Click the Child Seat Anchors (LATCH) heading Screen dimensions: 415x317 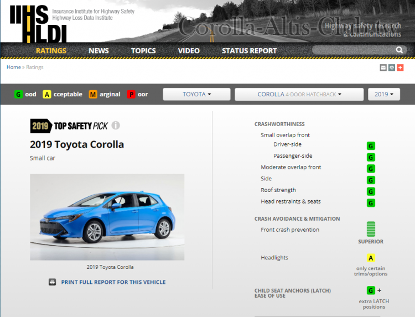pyautogui.click(x=293, y=293)
